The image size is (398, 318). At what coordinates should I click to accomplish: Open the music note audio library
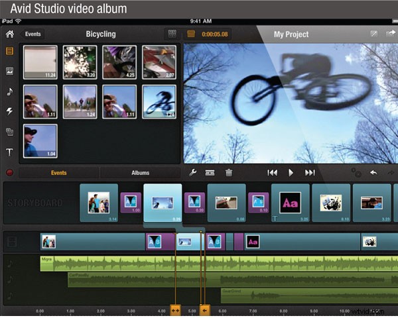(x=10, y=91)
